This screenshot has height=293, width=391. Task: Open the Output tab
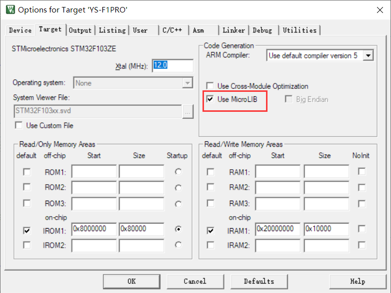pos(80,30)
